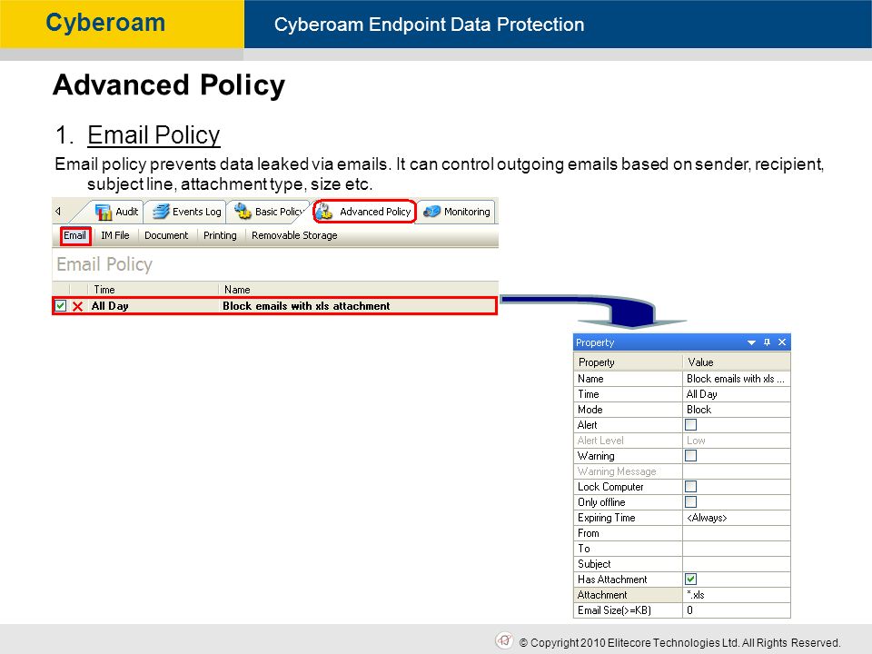Sort the policy list by Time column header

(x=153, y=289)
